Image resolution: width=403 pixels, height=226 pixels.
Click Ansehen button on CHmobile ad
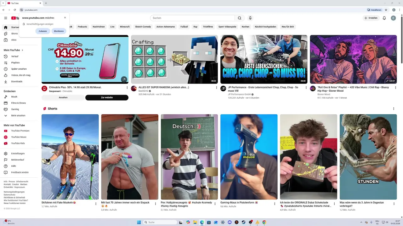[x=63, y=98]
